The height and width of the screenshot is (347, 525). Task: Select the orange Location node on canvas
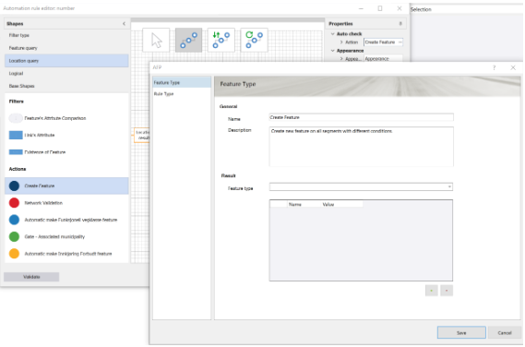click(x=142, y=135)
